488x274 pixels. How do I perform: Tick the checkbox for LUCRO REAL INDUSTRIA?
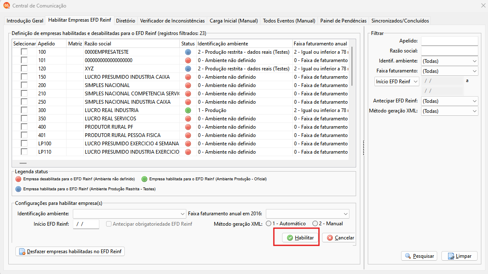[24, 110]
